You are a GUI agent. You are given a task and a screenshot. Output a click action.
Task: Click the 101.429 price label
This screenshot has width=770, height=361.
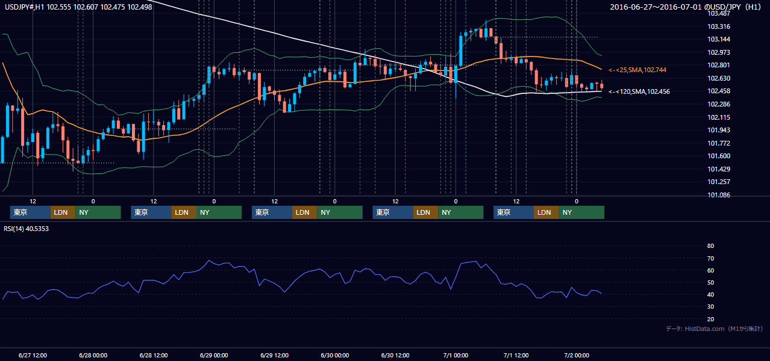click(x=719, y=169)
